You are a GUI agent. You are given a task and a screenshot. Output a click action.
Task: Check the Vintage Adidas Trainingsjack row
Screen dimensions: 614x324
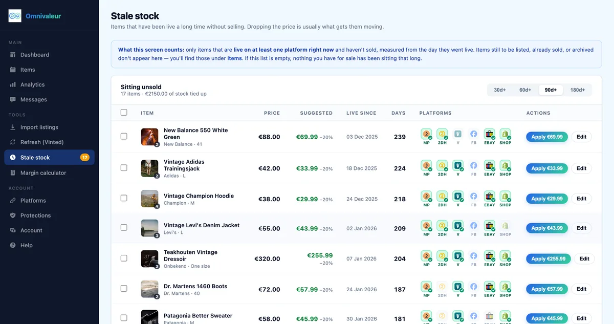point(124,168)
